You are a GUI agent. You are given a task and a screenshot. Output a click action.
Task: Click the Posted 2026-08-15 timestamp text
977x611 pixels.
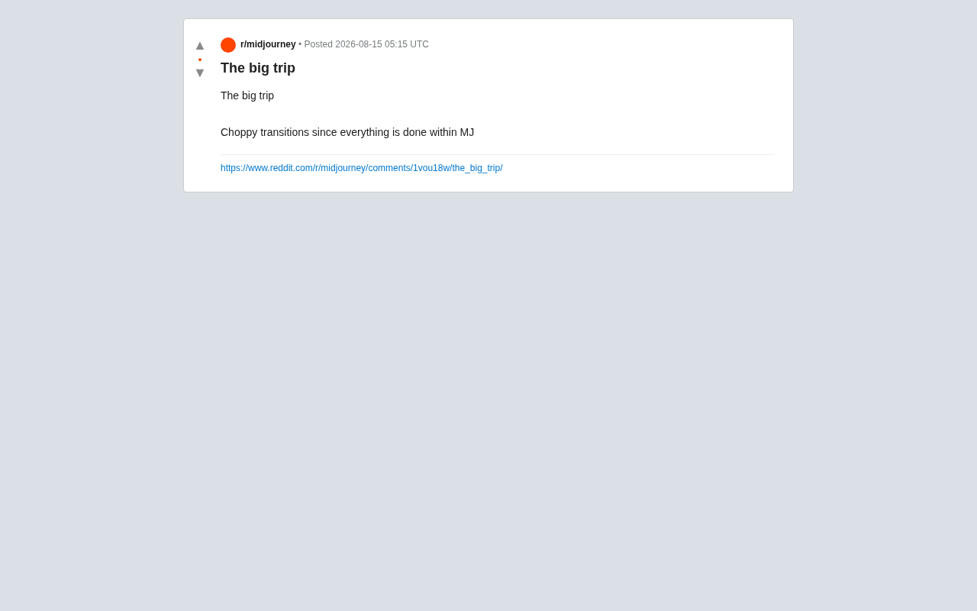[x=366, y=44]
